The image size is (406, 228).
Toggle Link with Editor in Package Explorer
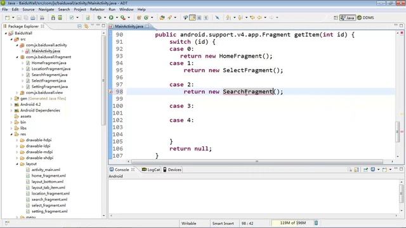(86, 26)
